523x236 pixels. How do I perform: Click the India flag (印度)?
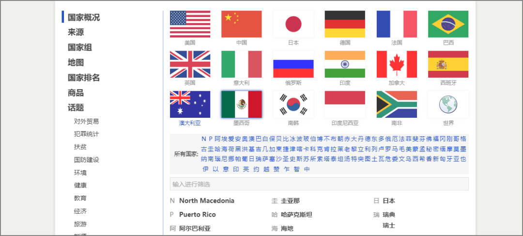pos(345,64)
